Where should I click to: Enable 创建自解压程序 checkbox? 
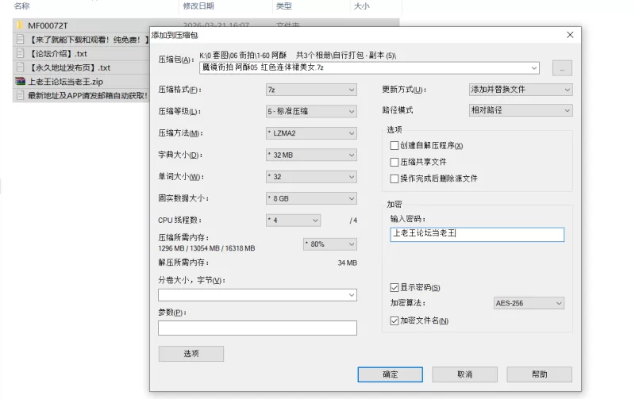coord(394,146)
